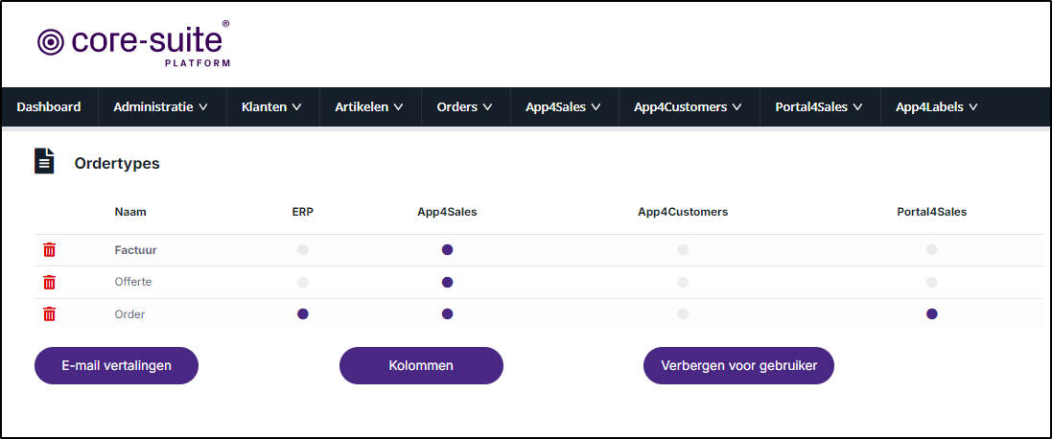Disable App4Sales for Order
This screenshot has width=1052, height=439.
pyautogui.click(x=448, y=313)
